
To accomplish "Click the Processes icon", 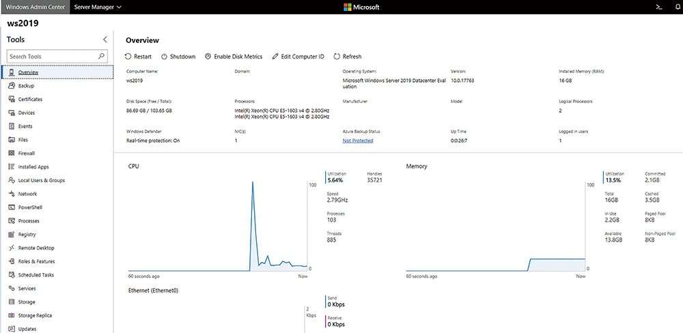I will (12, 220).
